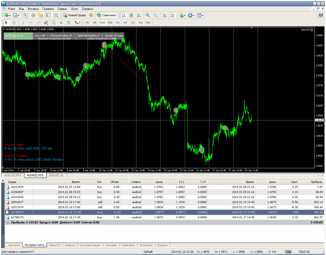The width and height of the screenshot is (326, 255).
Task: Zoom in on the chart
Action: [148, 15]
